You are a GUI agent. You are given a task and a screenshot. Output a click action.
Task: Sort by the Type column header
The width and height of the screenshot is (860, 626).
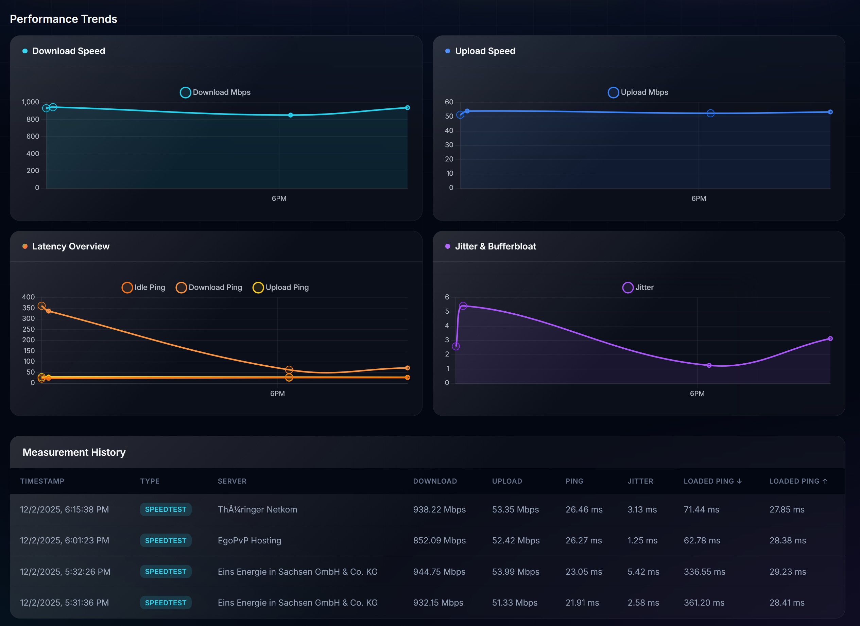[x=150, y=481]
